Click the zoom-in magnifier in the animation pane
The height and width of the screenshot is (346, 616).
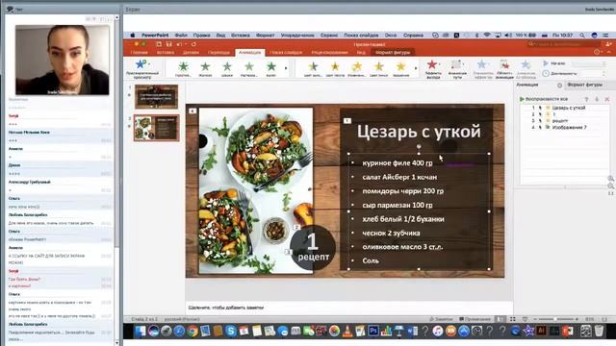pos(610,179)
